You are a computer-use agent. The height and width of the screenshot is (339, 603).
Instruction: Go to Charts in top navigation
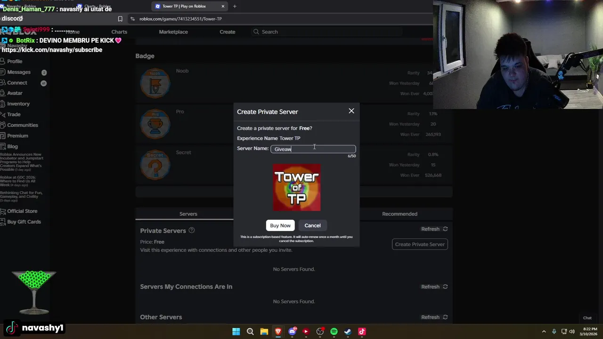(x=119, y=32)
